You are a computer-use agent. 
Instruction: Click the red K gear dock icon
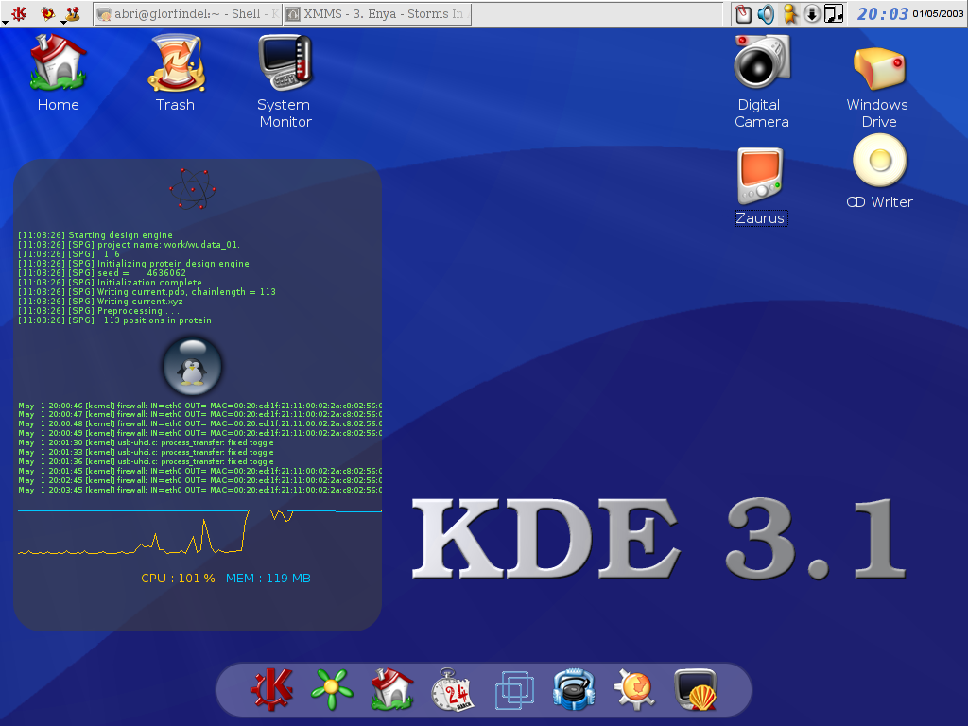coord(271,689)
